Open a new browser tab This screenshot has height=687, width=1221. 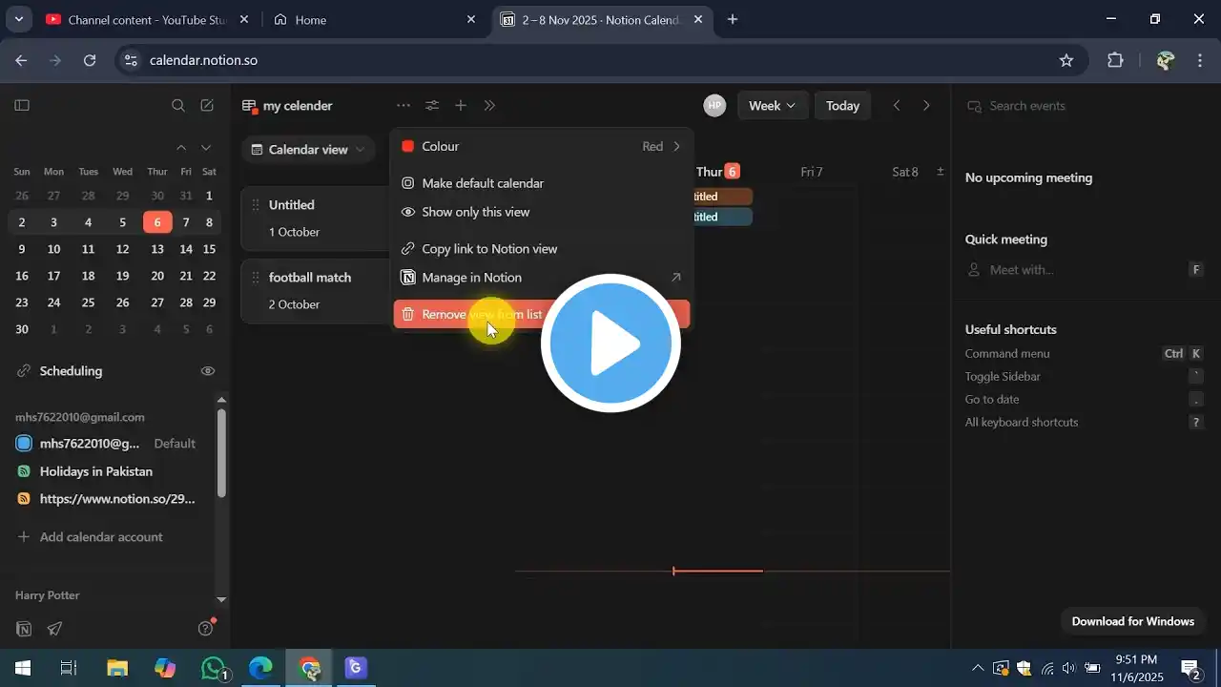(x=733, y=19)
